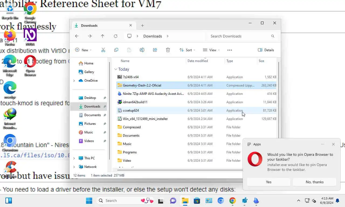Open Microsoft Store from taskbar

point(197,201)
